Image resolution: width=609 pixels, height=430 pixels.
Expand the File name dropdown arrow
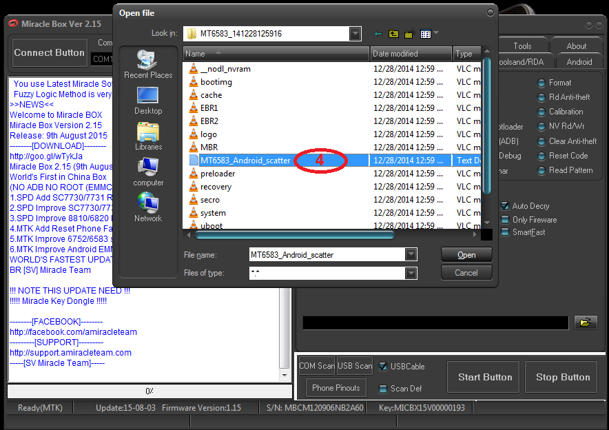pos(411,255)
